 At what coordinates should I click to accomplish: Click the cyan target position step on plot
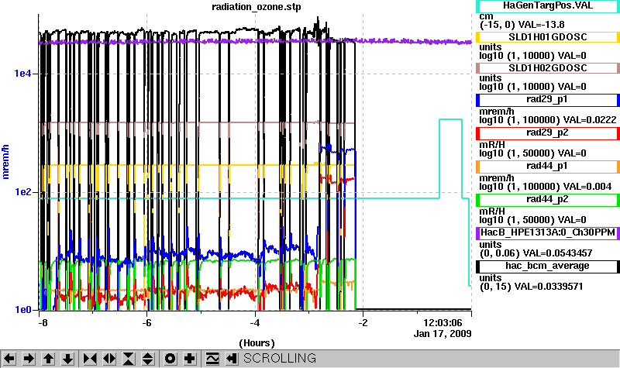tap(450, 119)
